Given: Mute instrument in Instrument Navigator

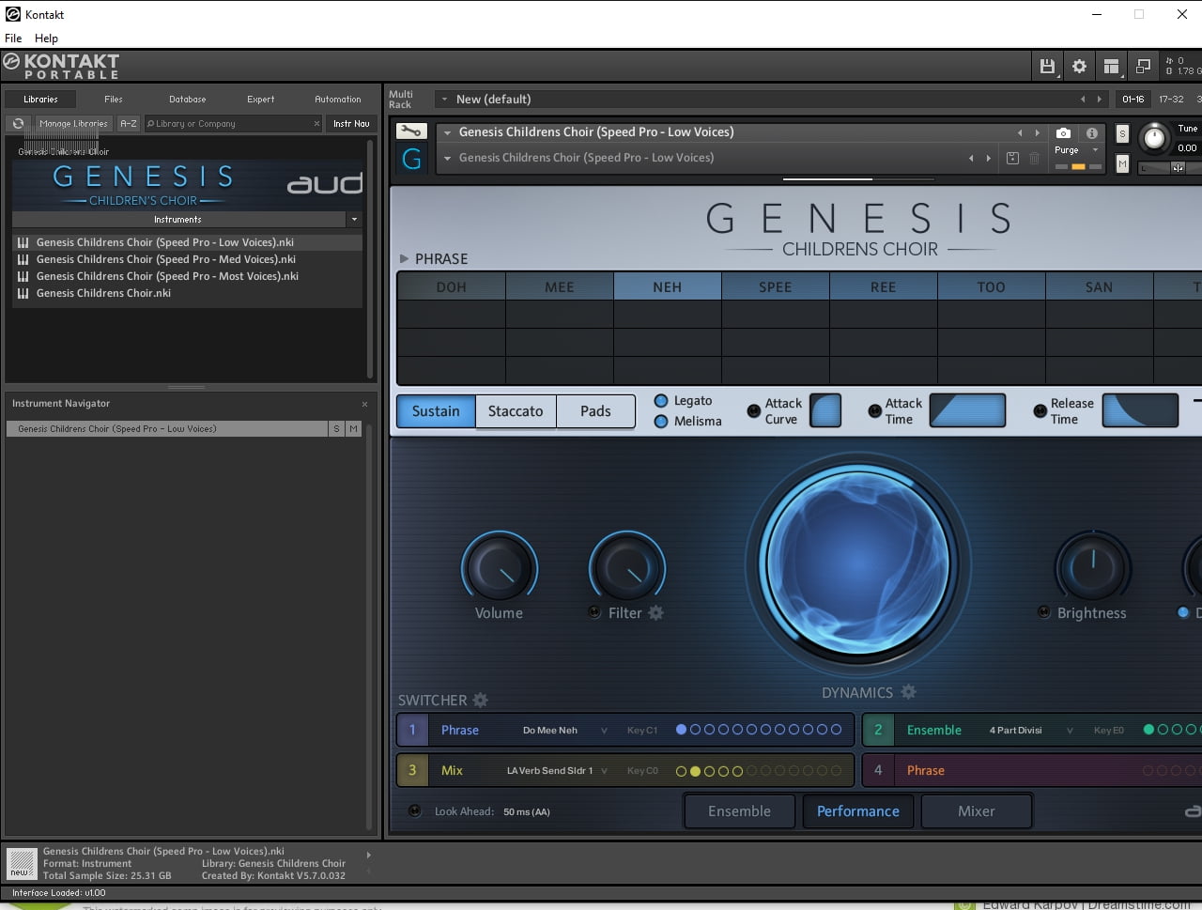Looking at the screenshot, I should pyautogui.click(x=354, y=428).
